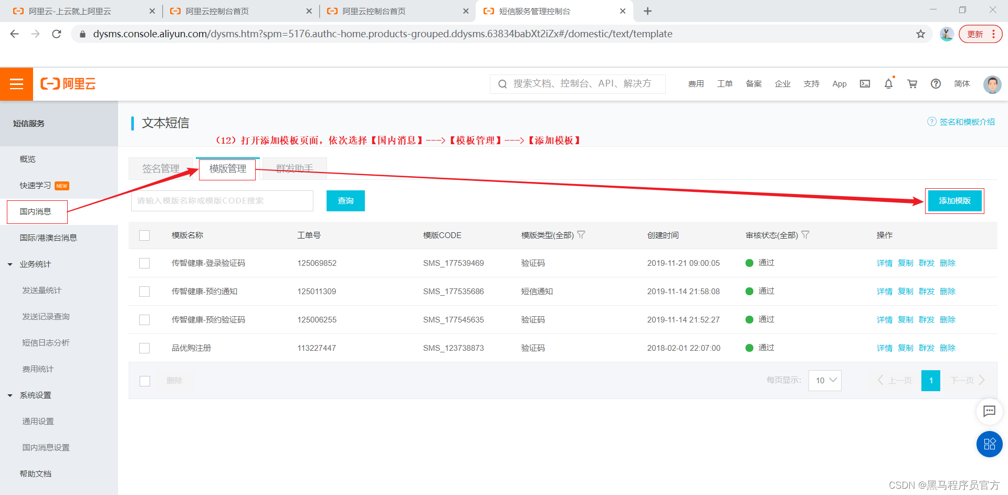Click 复制 for 传智健康-预约通知
Image resolution: width=1008 pixels, height=495 pixels.
[906, 292]
